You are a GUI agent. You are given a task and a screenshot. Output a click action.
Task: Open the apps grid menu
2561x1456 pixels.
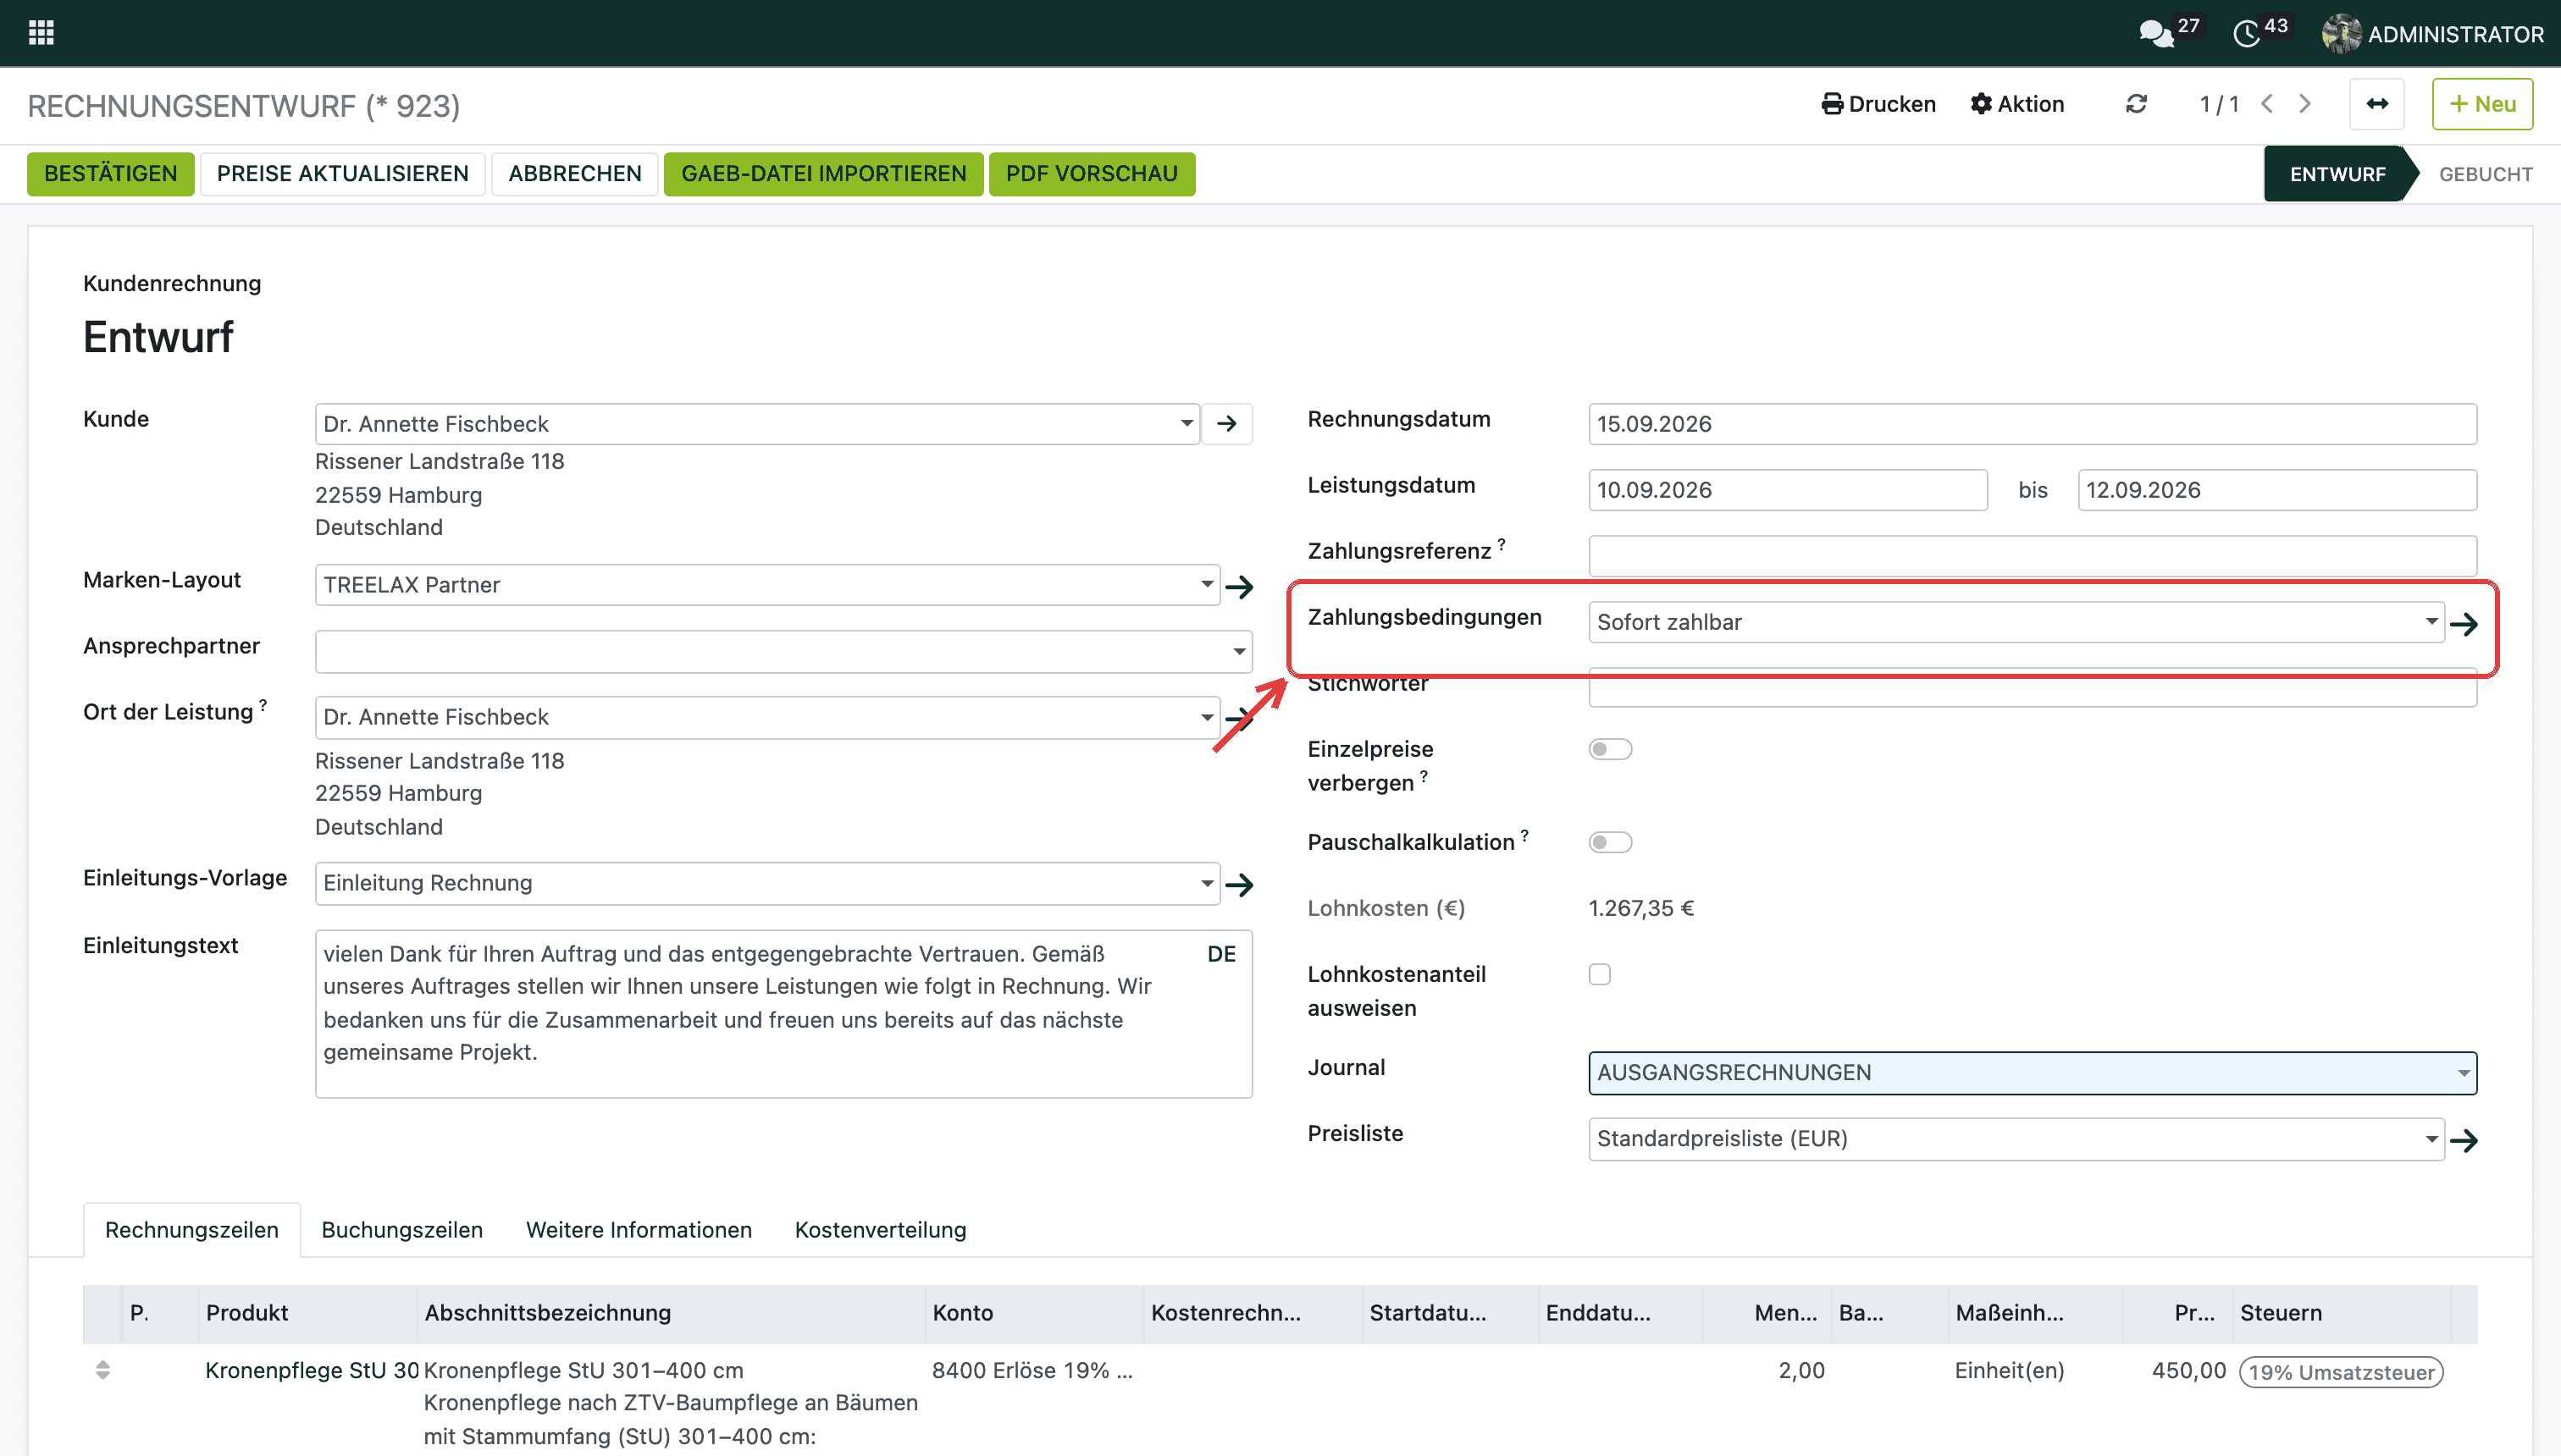(41, 33)
